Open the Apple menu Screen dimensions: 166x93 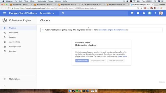coord(3,1)
